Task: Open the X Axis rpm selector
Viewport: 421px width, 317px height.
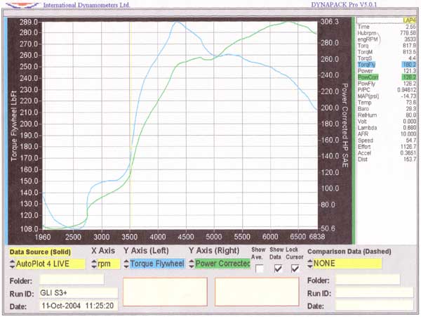Action: 109,264
